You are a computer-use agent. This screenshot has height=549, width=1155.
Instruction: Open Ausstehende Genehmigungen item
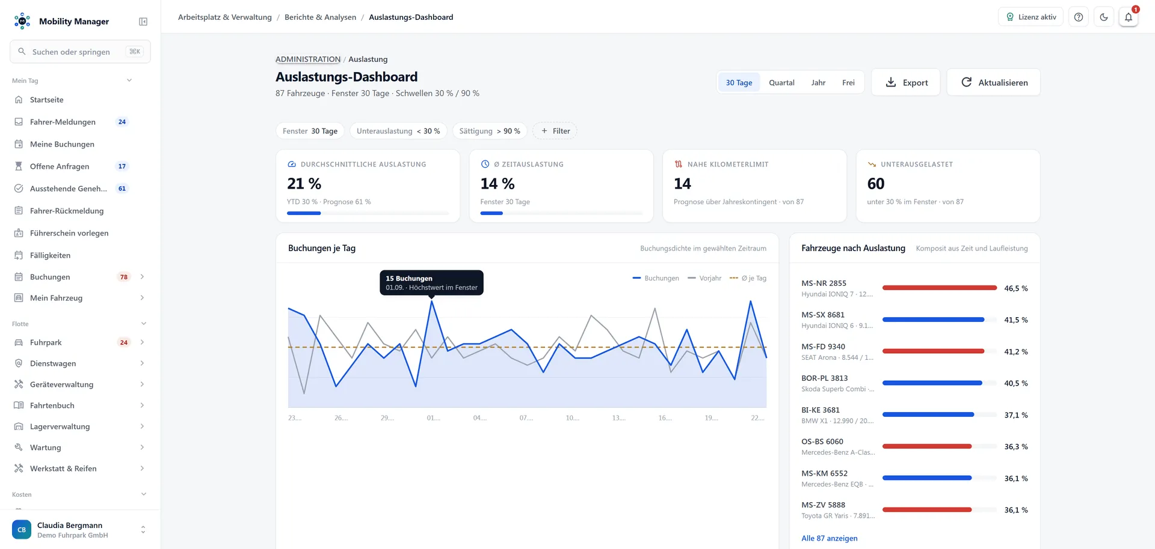(80, 189)
